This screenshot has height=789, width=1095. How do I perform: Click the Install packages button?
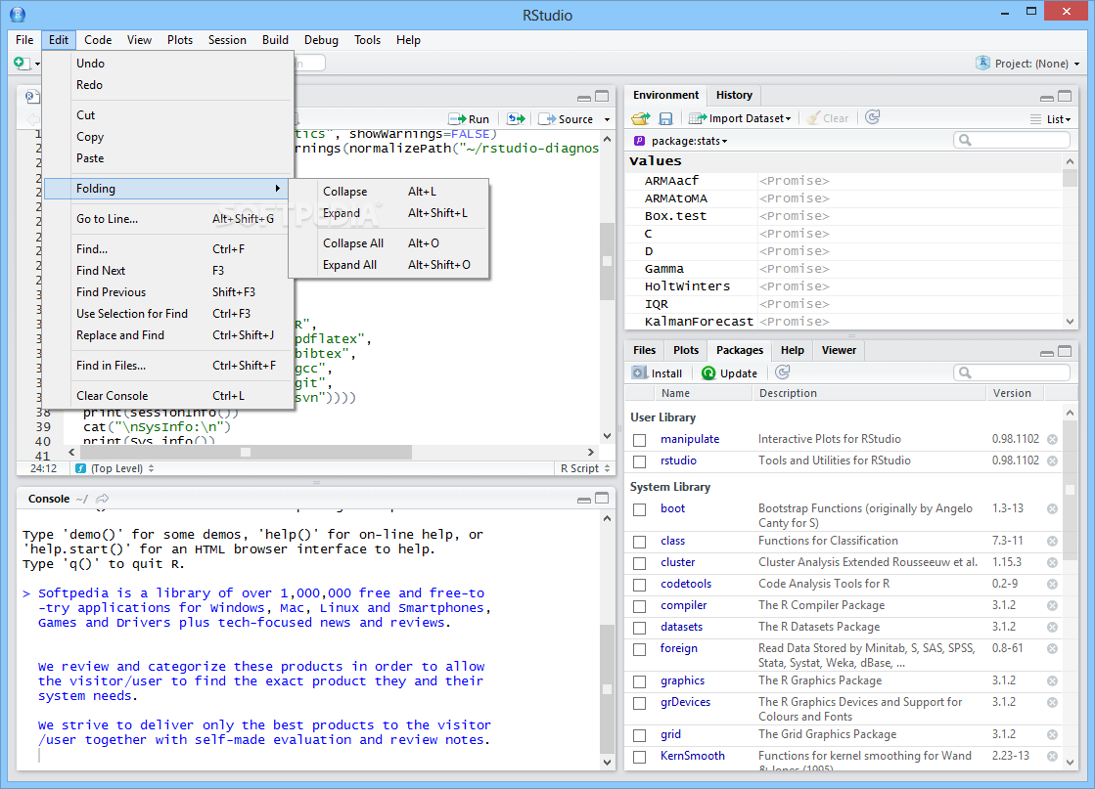[657, 373]
